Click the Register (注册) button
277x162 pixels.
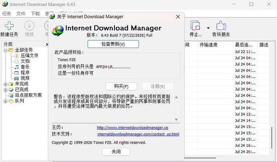(x=158, y=86)
